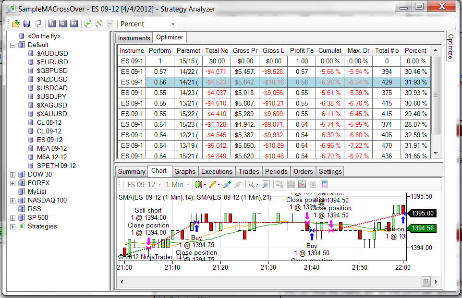Expand the FOREX list

tap(12, 183)
